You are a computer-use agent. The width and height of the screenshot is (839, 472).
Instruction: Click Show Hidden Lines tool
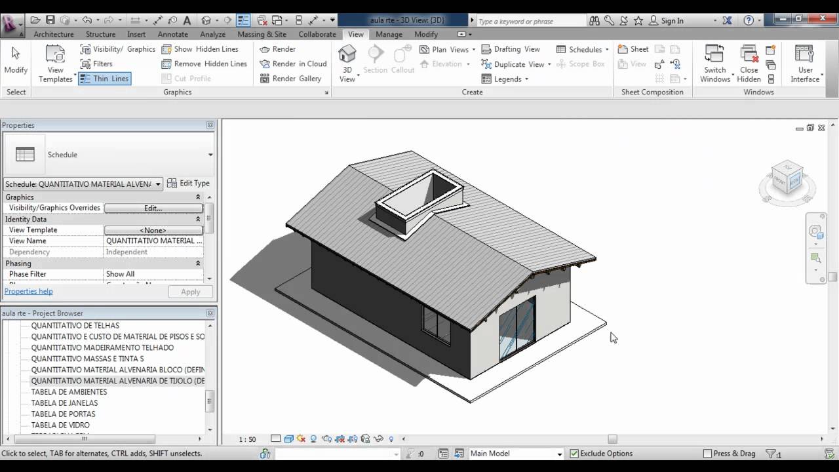pyautogui.click(x=200, y=49)
